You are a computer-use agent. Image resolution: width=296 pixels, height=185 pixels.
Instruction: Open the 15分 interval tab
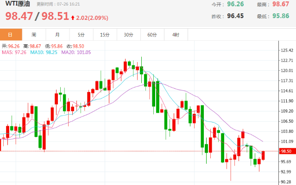105,35
